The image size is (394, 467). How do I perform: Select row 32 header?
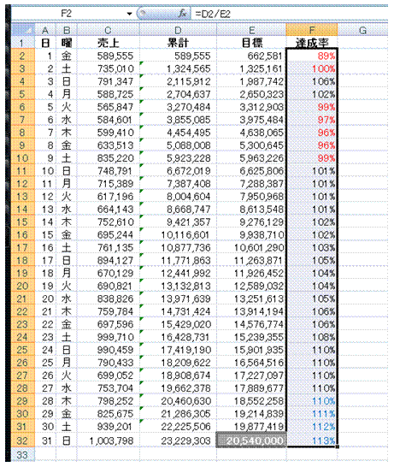point(23,440)
